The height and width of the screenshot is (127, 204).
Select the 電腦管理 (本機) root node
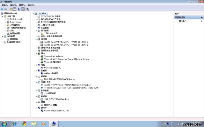click(11, 13)
